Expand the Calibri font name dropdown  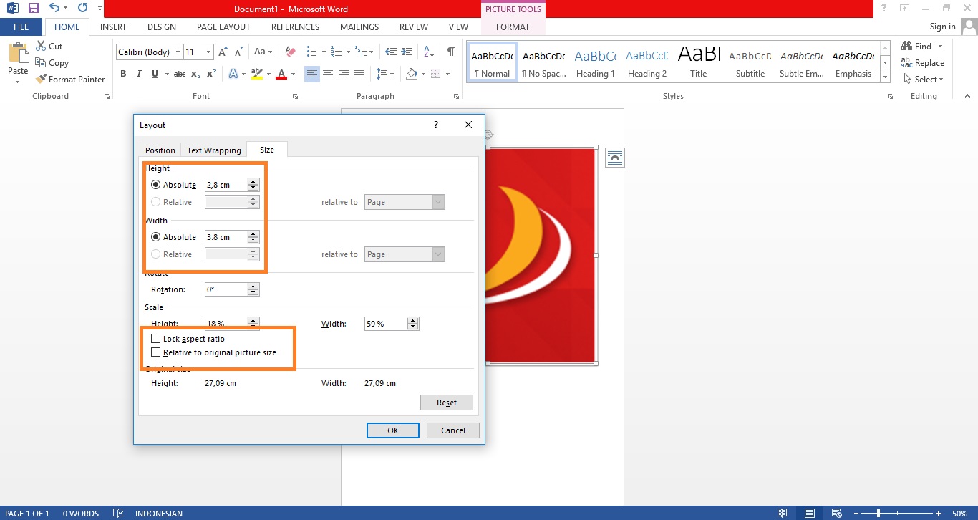pos(177,52)
